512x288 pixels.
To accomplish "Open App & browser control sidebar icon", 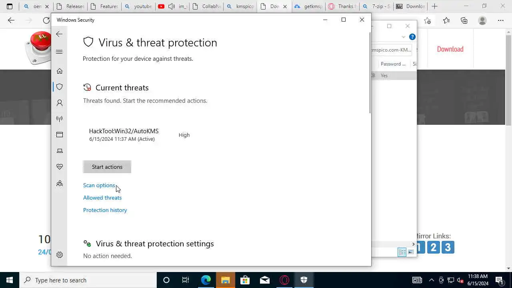I will coord(60,135).
